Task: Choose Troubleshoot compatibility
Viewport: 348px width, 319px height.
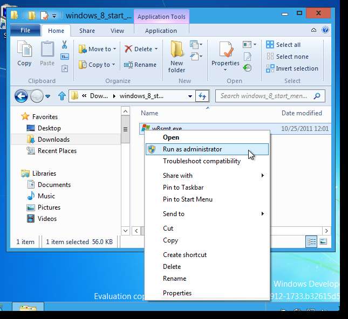Action: pos(207,161)
